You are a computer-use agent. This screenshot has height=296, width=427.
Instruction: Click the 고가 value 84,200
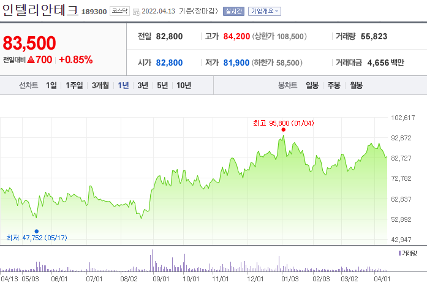(x=236, y=36)
